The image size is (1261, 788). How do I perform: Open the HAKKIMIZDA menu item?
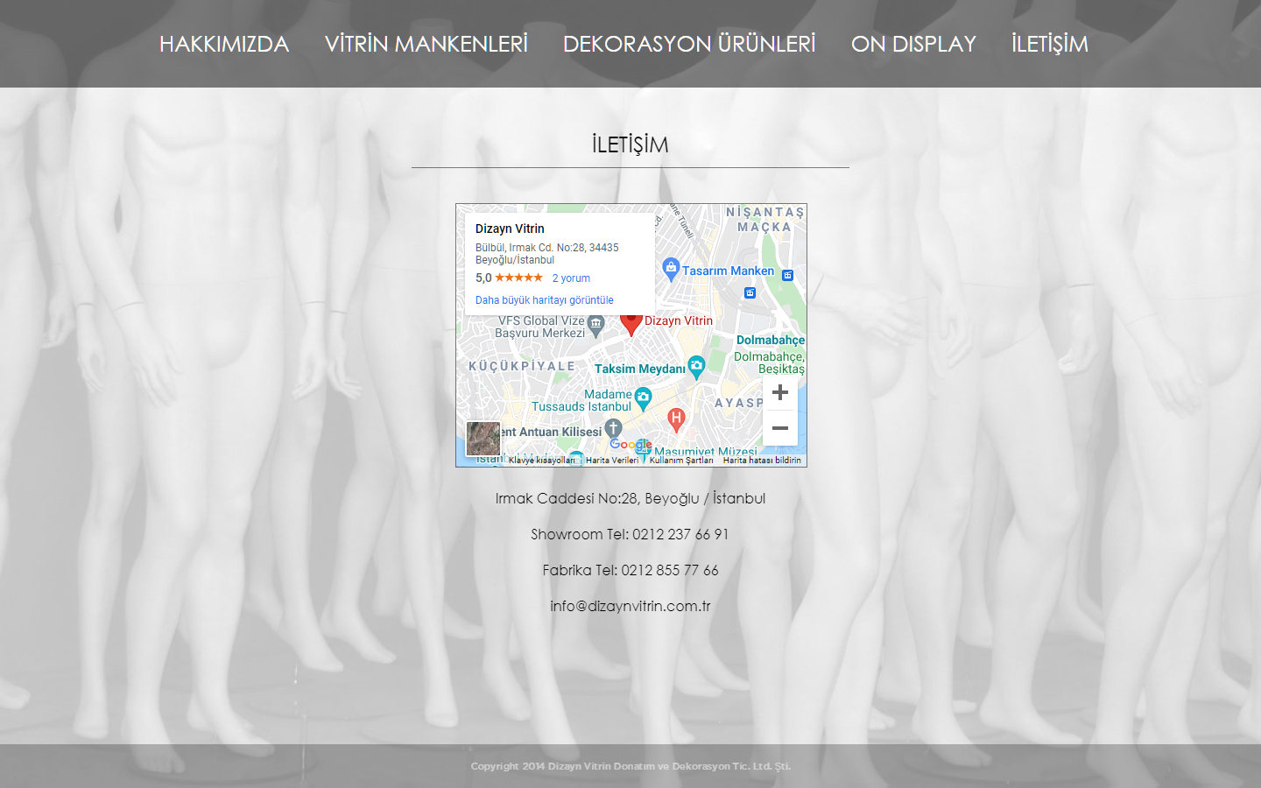coord(224,44)
